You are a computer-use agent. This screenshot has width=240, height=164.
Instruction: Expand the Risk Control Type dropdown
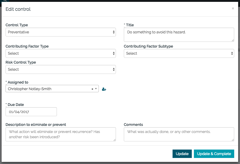click(61, 69)
